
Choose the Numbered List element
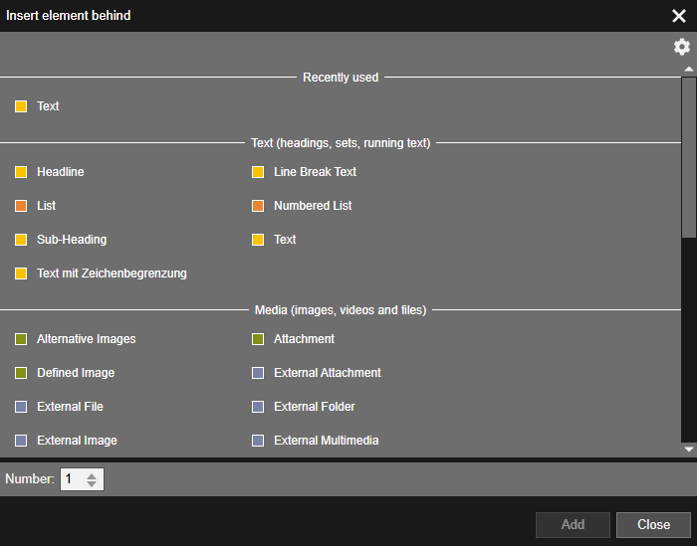313,206
